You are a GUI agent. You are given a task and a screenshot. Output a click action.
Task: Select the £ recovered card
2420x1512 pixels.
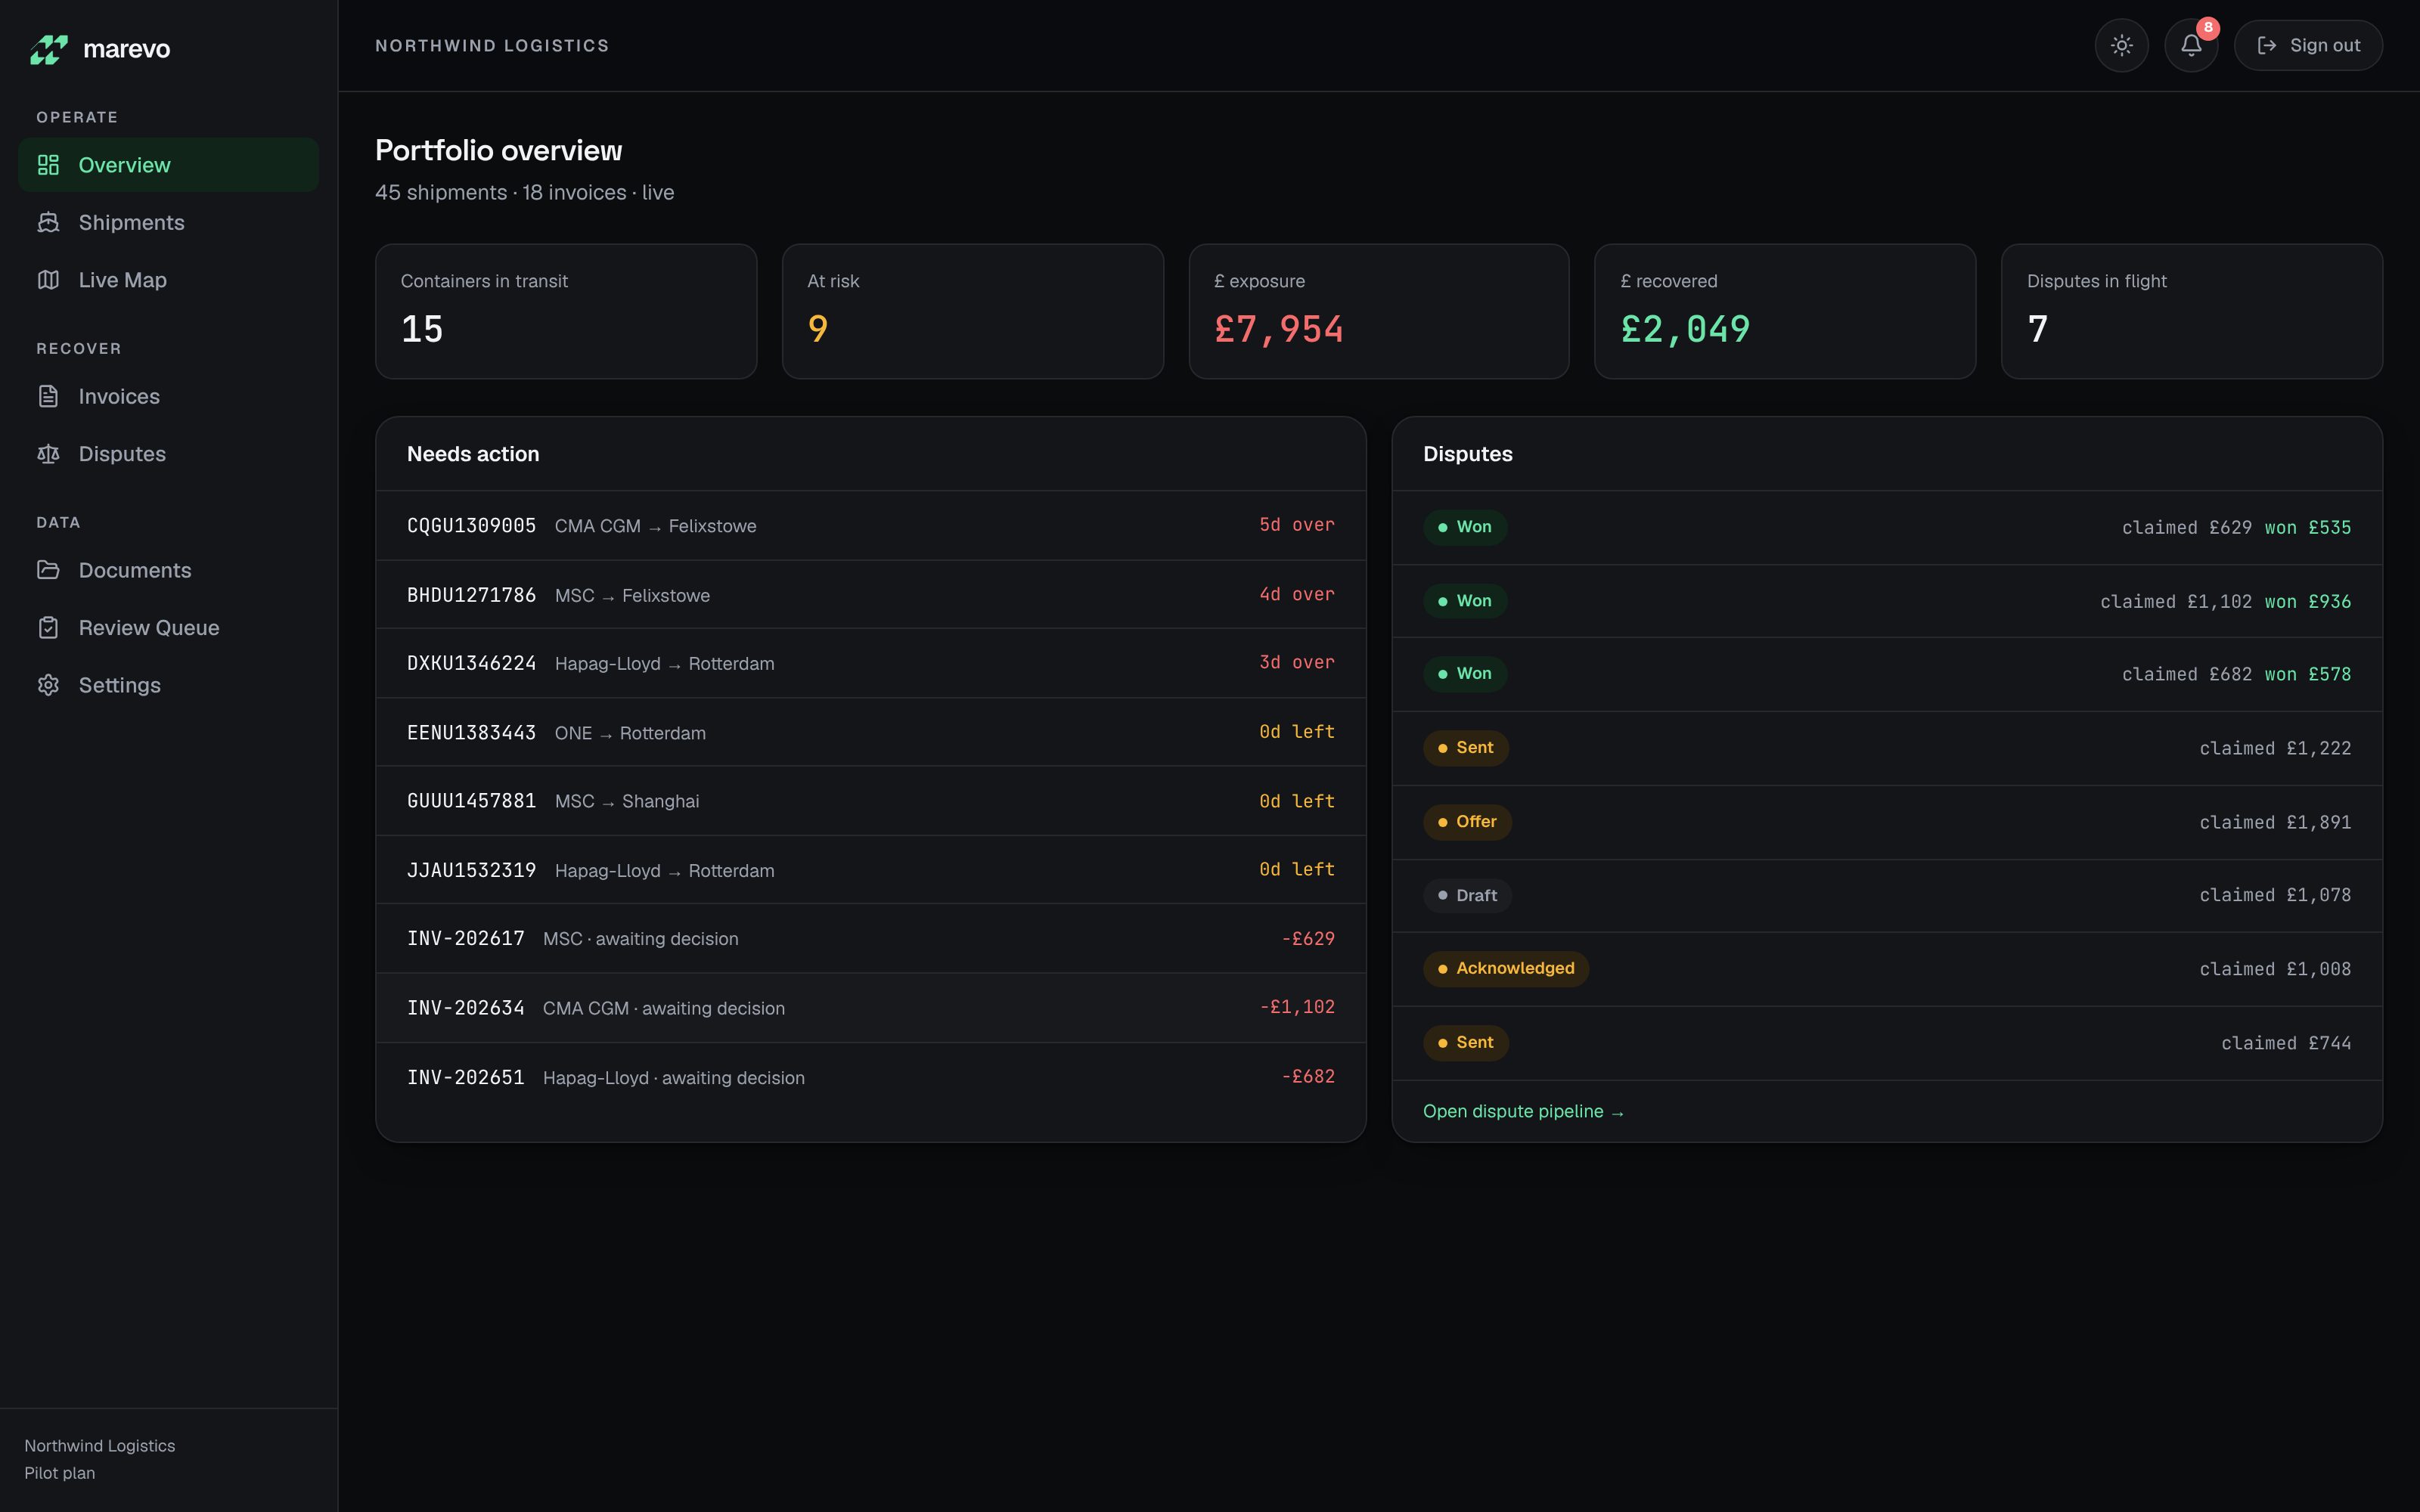1784,311
